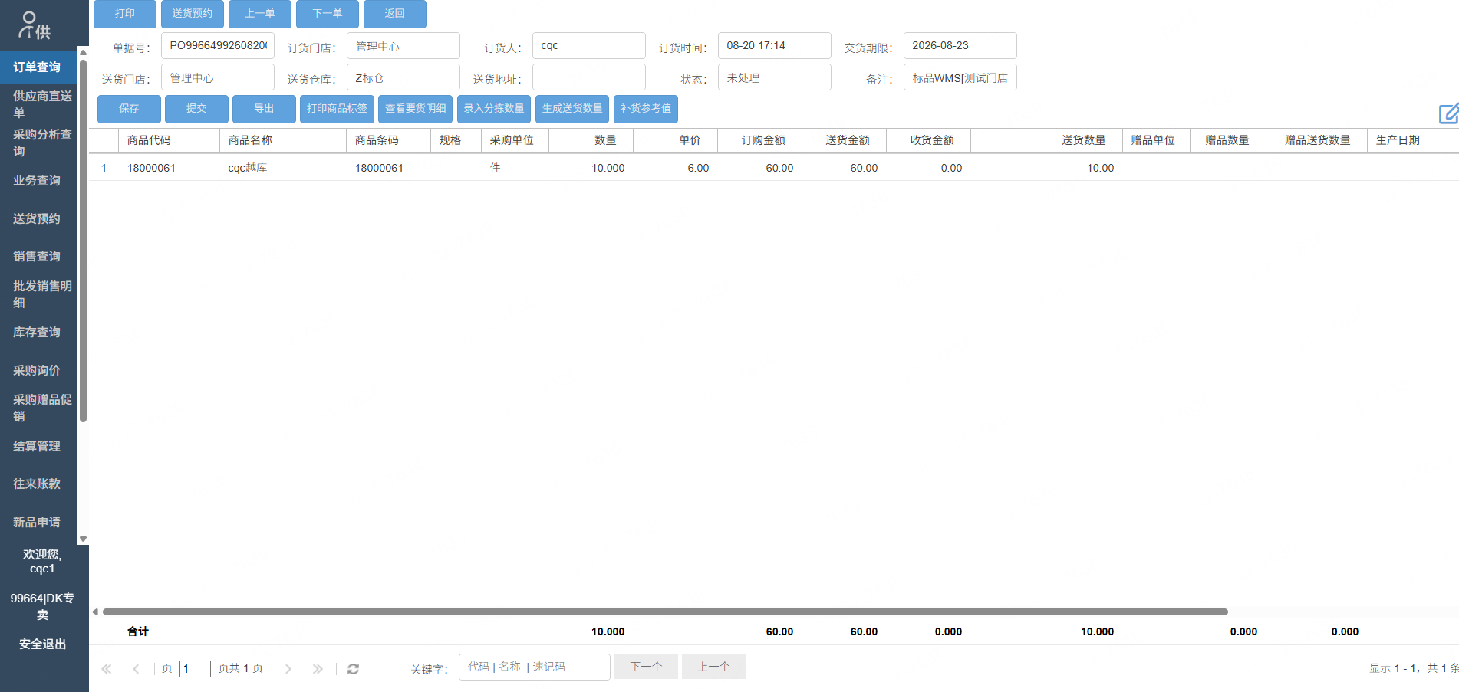The image size is (1459, 692).
Task: Click the 保存 button
Action: pyautogui.click(x=129, y=109)
